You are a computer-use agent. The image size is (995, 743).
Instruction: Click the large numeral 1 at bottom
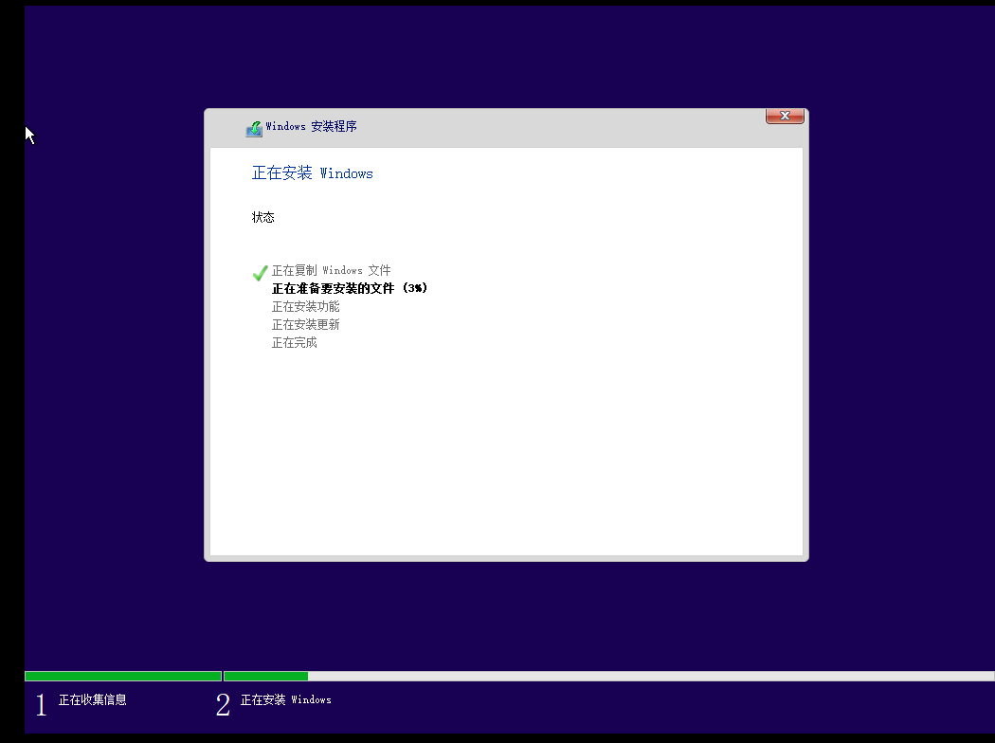[42, 705]
